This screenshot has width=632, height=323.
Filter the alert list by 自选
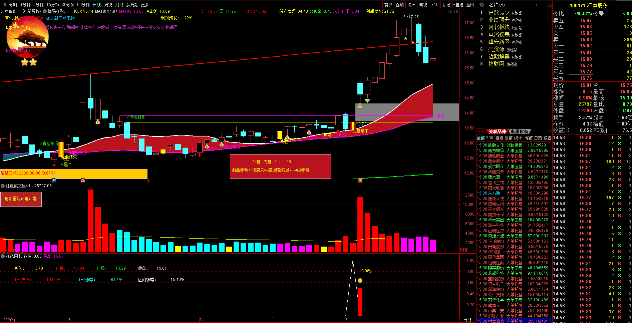click(499, 138)
